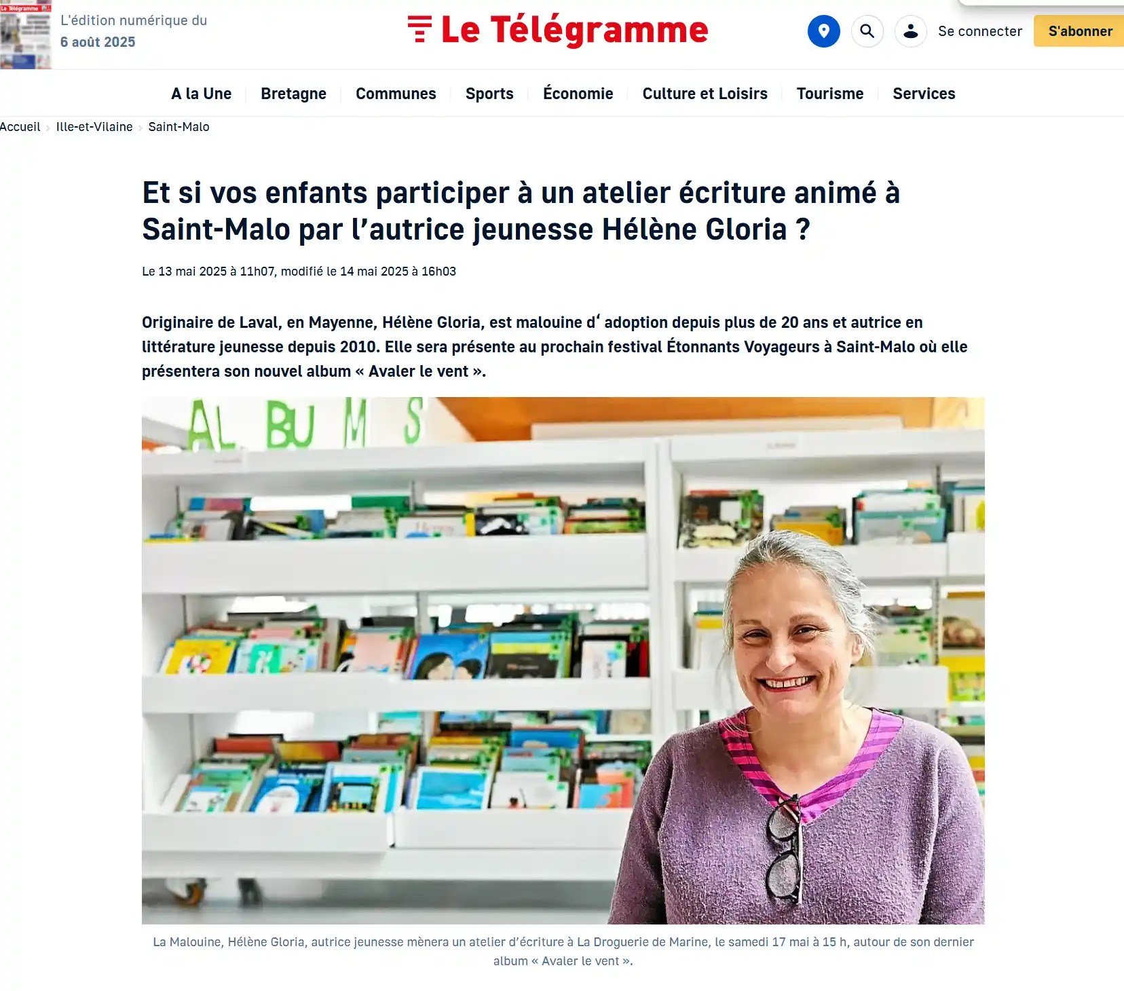Select the Communes menu item
This screenshot has height=991, width=1124.
tap(396, 94)
